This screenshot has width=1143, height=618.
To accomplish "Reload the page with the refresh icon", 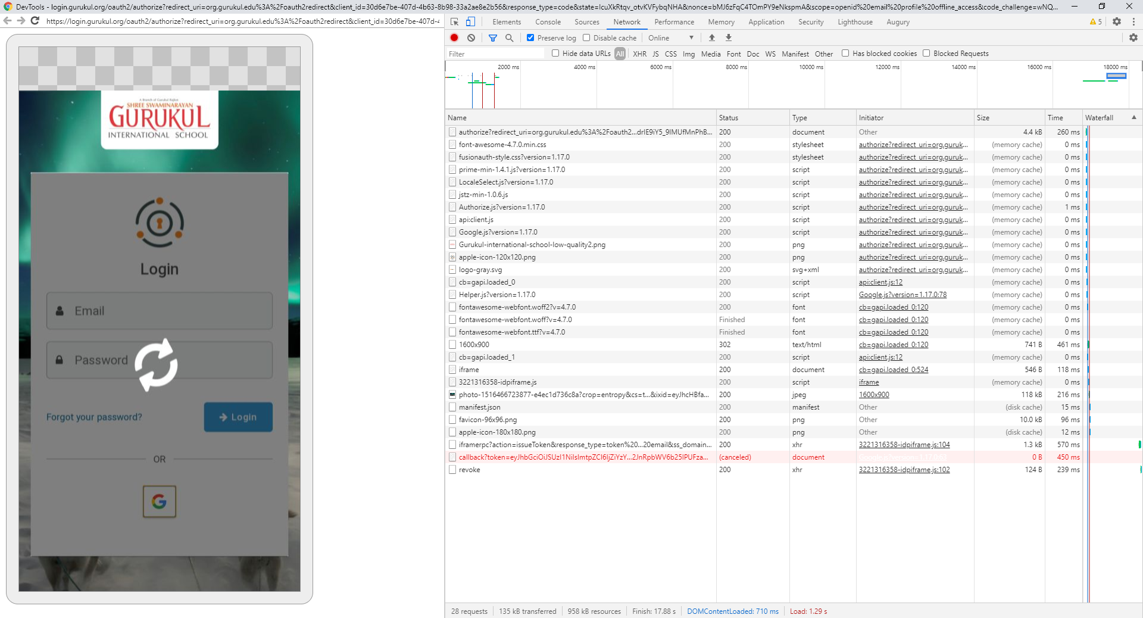I will pyautogui.click(x=35, y=21).
